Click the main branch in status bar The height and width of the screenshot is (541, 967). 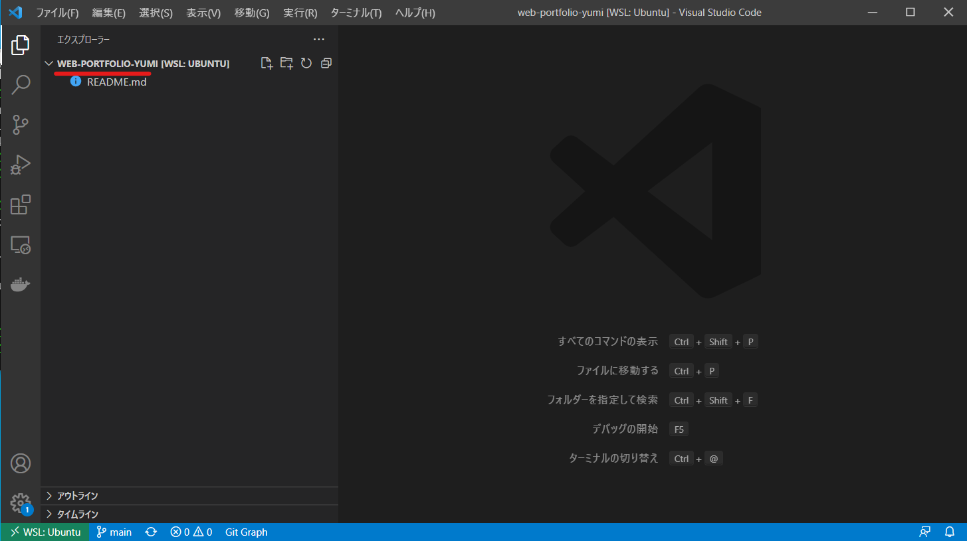[114, 532]
